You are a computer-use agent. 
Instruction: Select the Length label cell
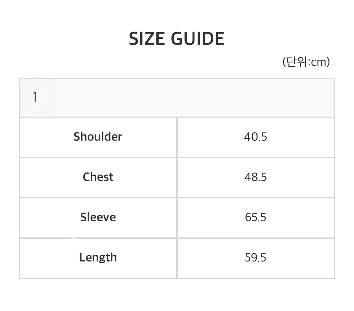[98, 258]
